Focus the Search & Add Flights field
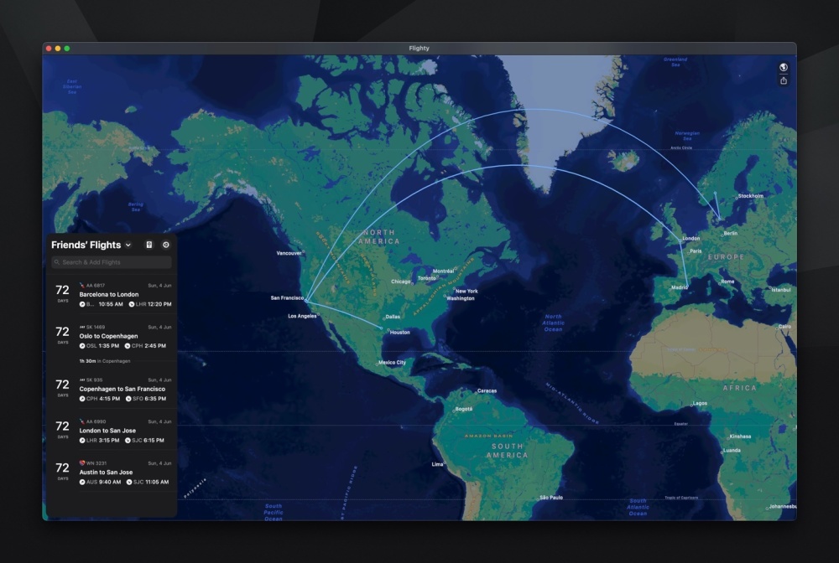The width and height of the screenshot is (839, 563). pyautogui.click(x=112, y=262)
